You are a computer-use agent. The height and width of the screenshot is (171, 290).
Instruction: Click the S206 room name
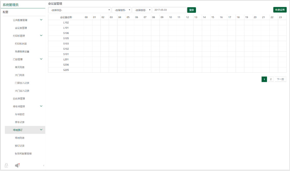(x=66, y=65)
